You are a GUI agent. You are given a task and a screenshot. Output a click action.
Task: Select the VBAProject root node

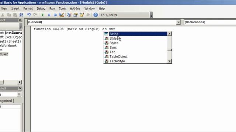point(11,33)
